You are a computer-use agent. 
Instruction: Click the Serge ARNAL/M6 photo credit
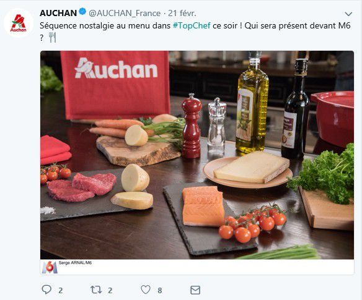pos(75,263)
